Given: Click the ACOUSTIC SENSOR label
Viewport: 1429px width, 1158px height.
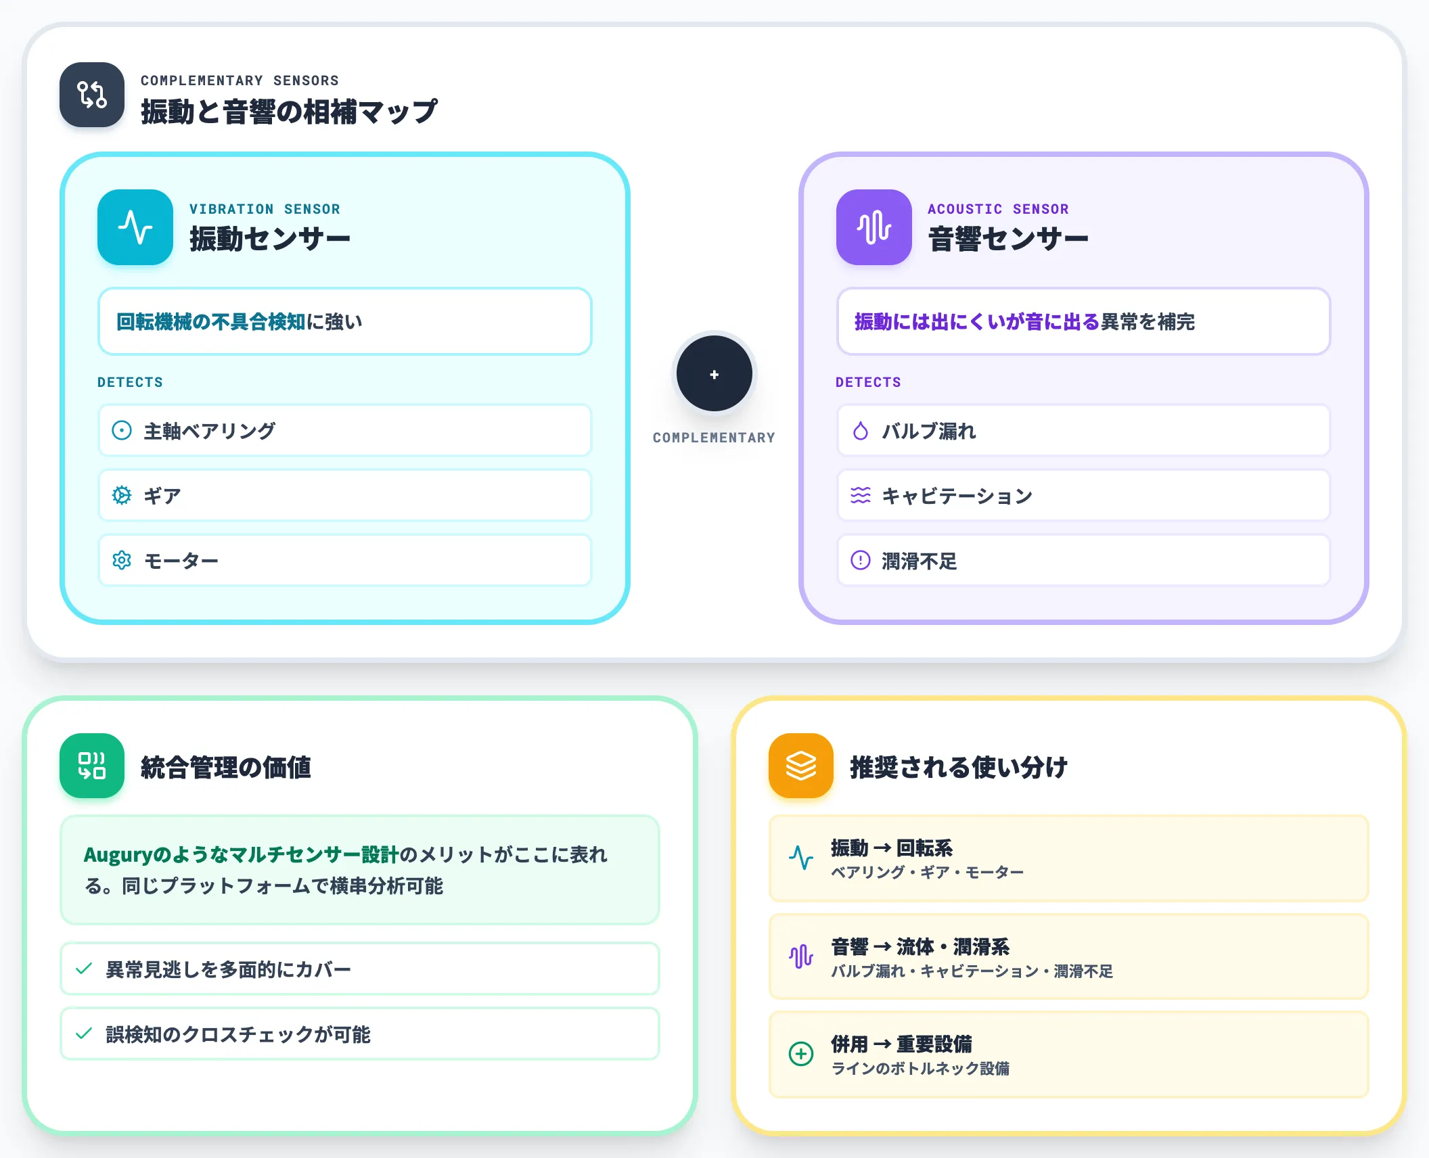Looking at the screenshot, I should point(999,209).
